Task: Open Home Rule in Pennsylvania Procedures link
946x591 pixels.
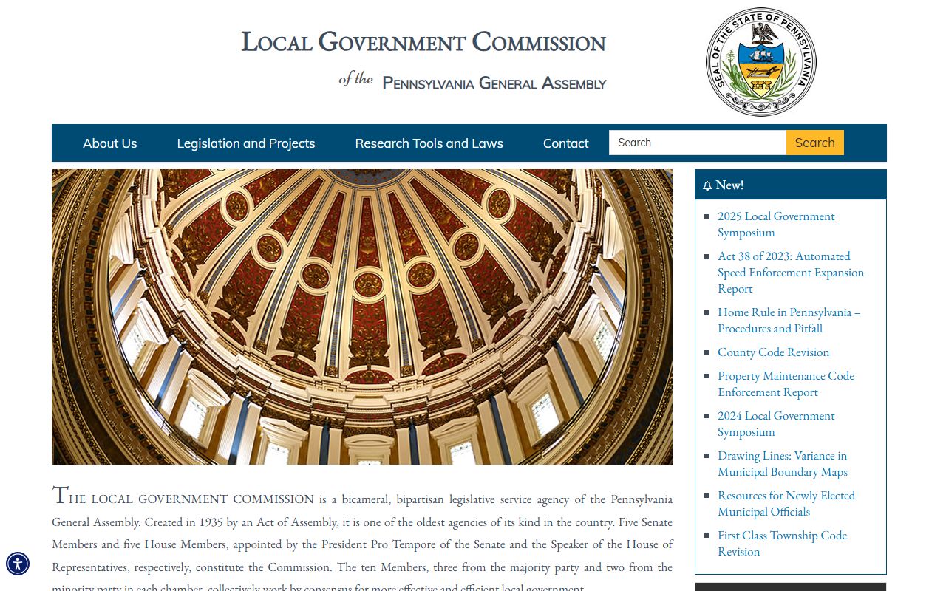Action: click(x=789, y=320)
